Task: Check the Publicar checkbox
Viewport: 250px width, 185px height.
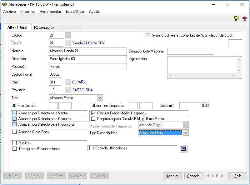Action: (14, 143)
